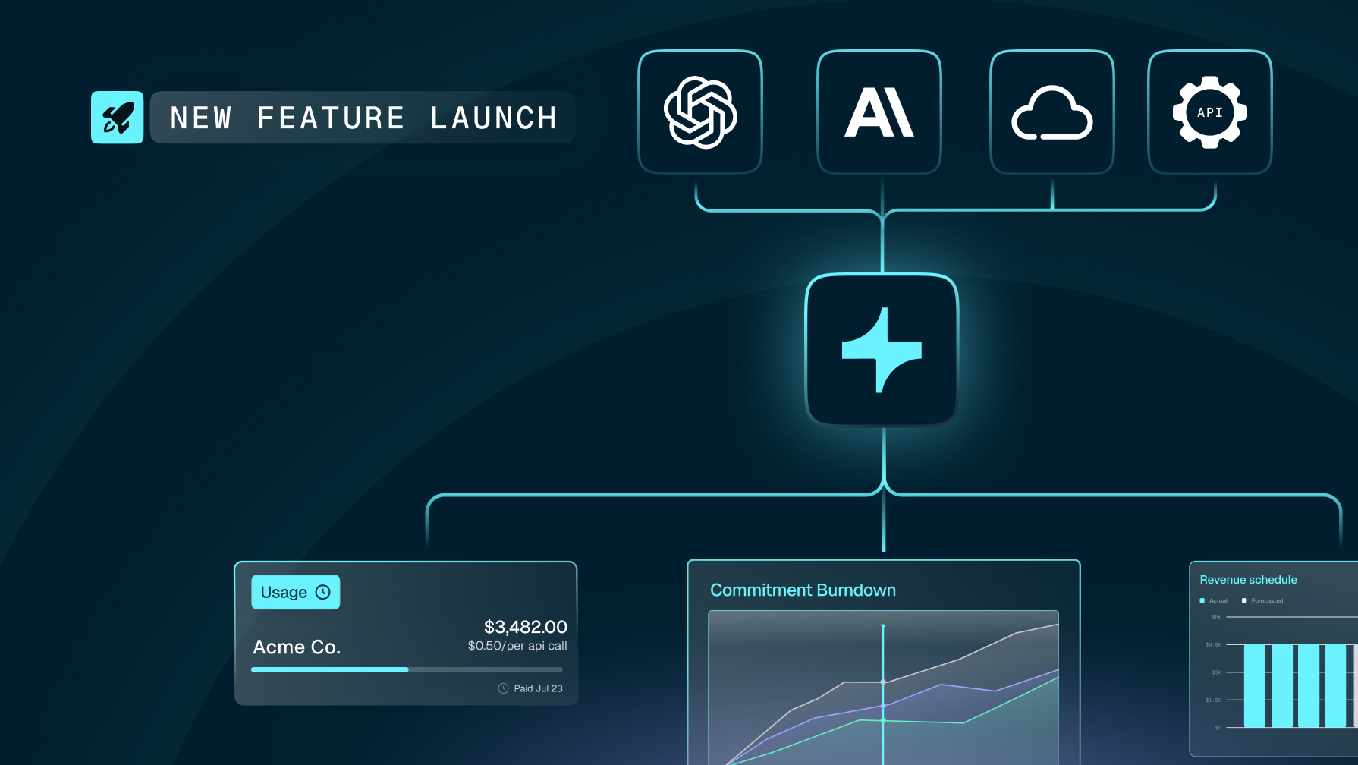The image size is (1358, 765).
Task: Click the $1.5K axis label
Action: click(1214, 700)
